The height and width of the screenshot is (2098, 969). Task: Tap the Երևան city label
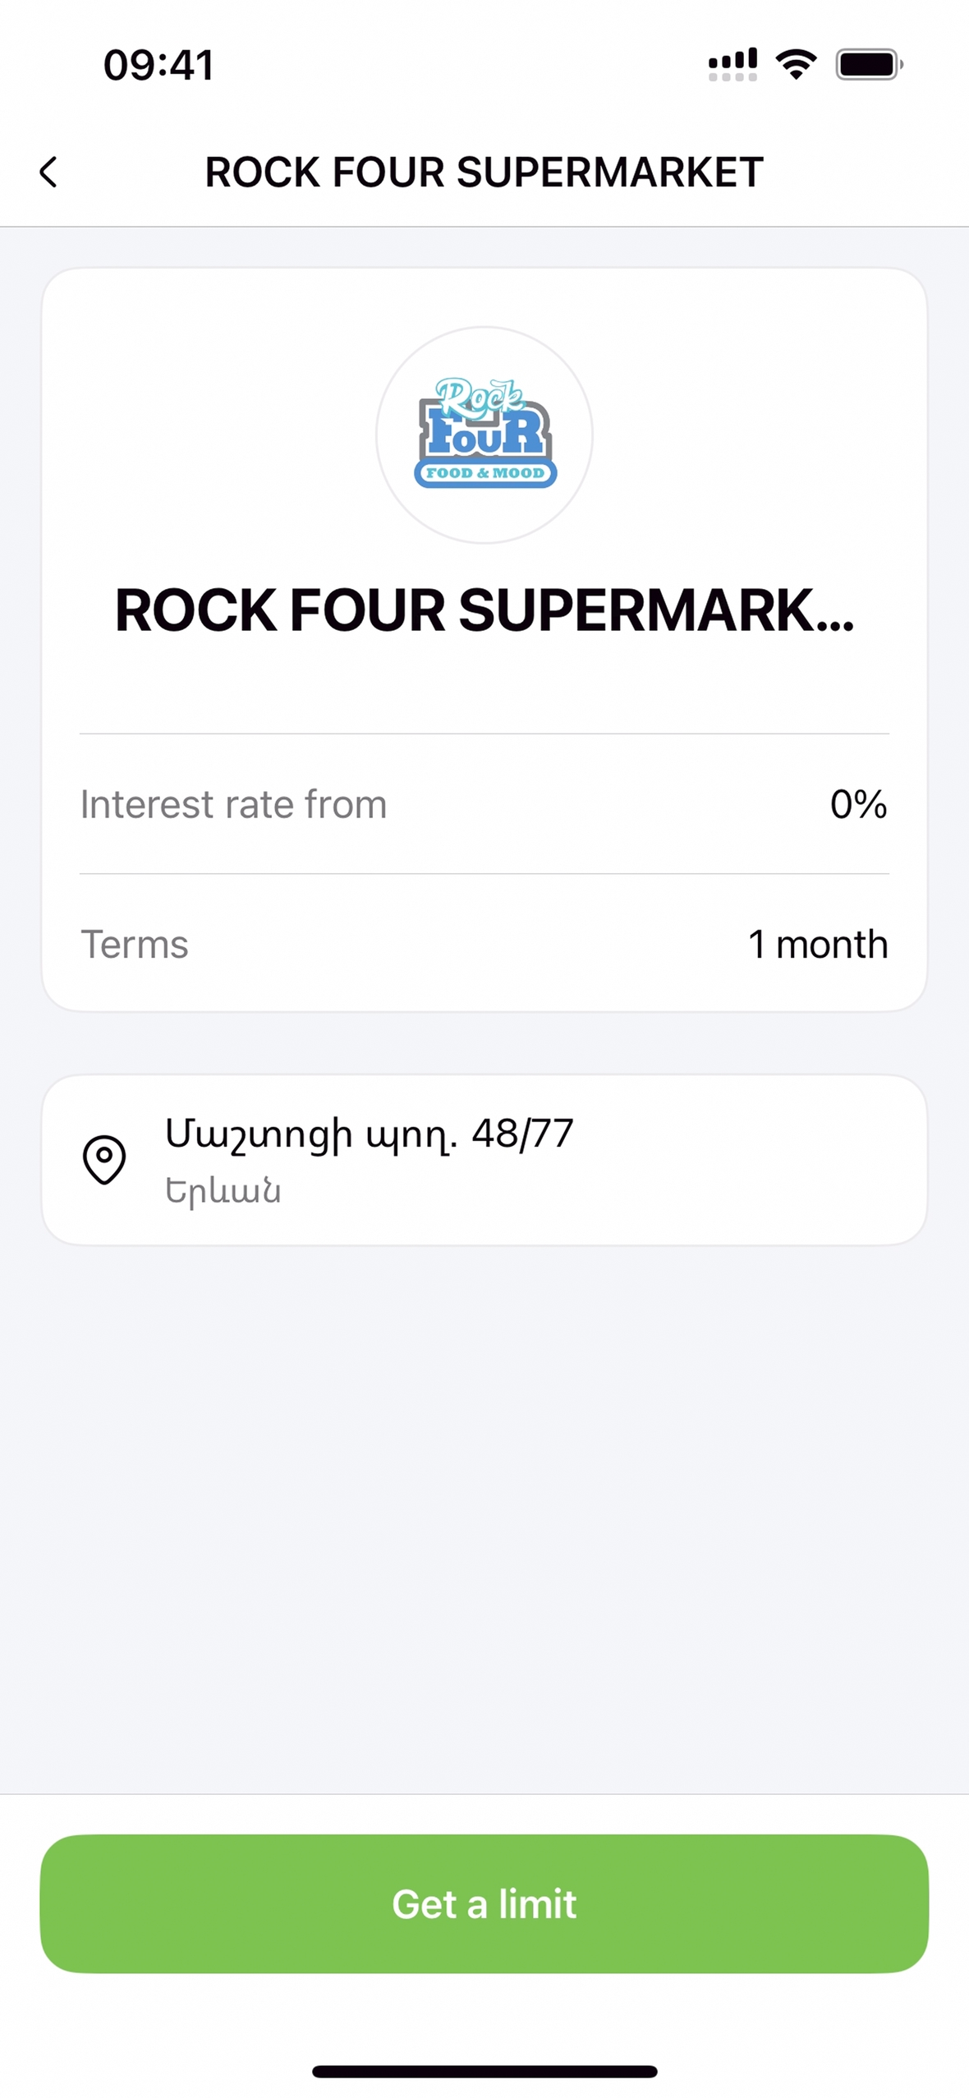point(223,1190)
